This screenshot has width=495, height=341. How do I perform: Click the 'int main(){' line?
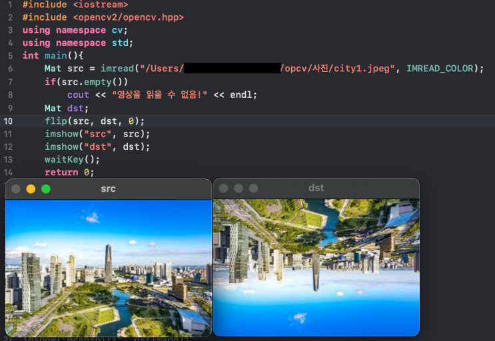[53, 56]
